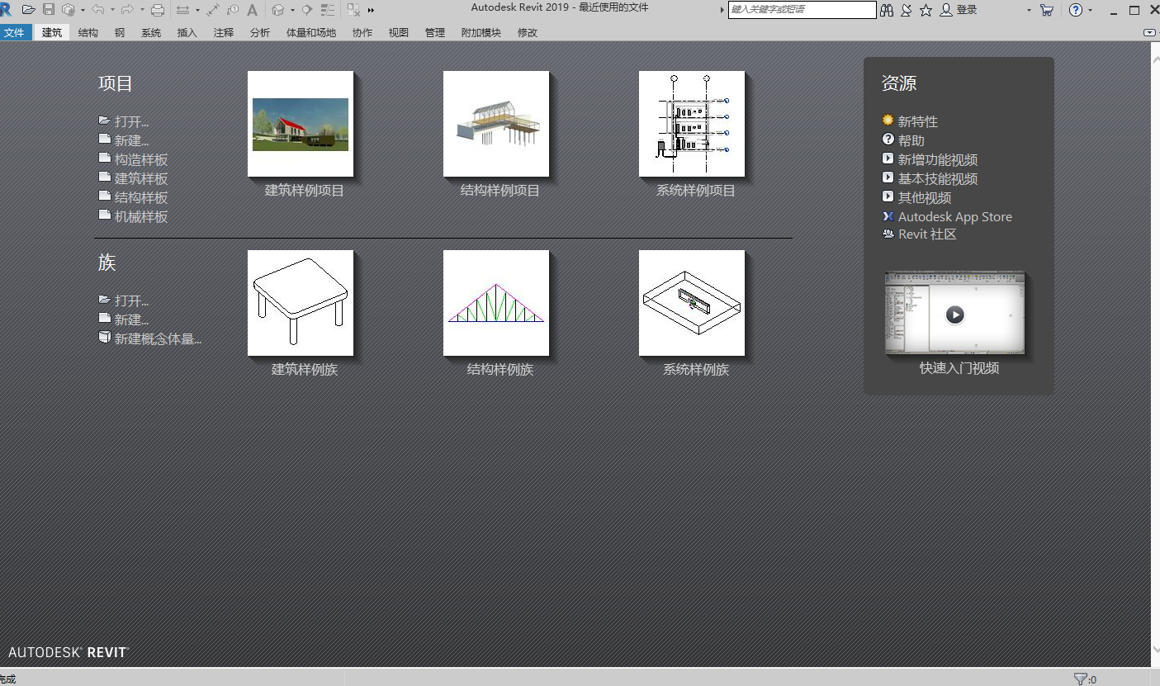This screenshot has width=1160, height=686.
Task: Open the 文件 menu
Action: point(16,32)
